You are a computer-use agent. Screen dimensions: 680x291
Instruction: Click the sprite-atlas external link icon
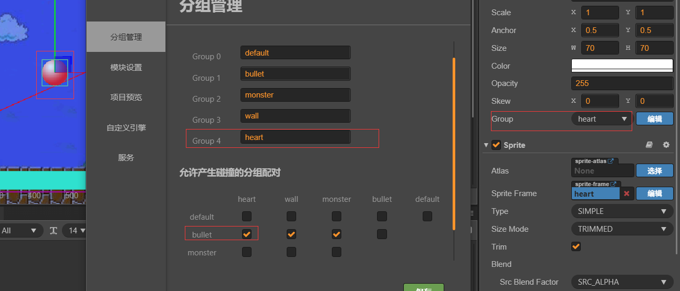pos(611,161)
